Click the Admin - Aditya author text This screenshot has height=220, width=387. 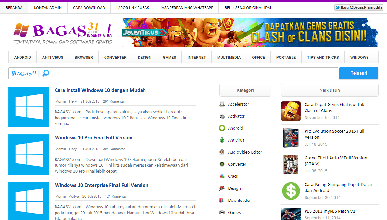coord(68,196)
